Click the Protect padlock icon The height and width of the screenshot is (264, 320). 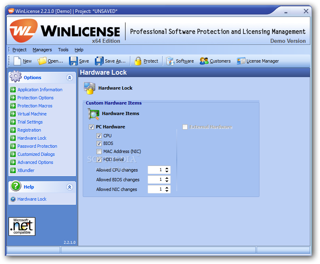[x=138, y=61]
